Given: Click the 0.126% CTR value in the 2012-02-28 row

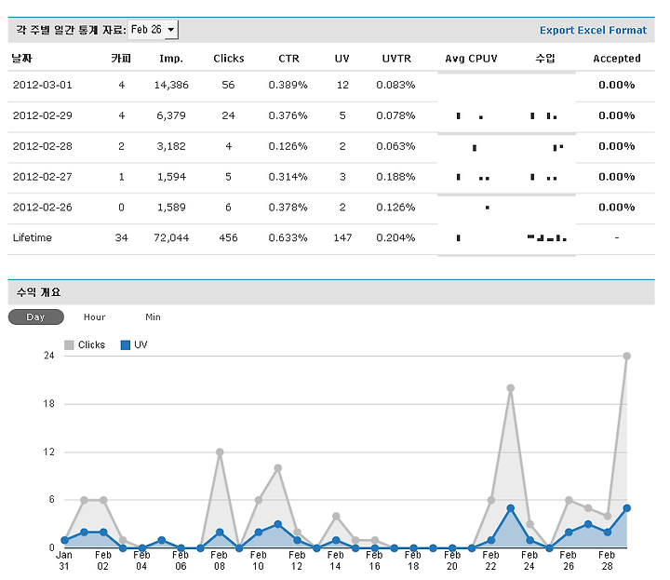Looking at the screenshot, I should coord(288,146).
